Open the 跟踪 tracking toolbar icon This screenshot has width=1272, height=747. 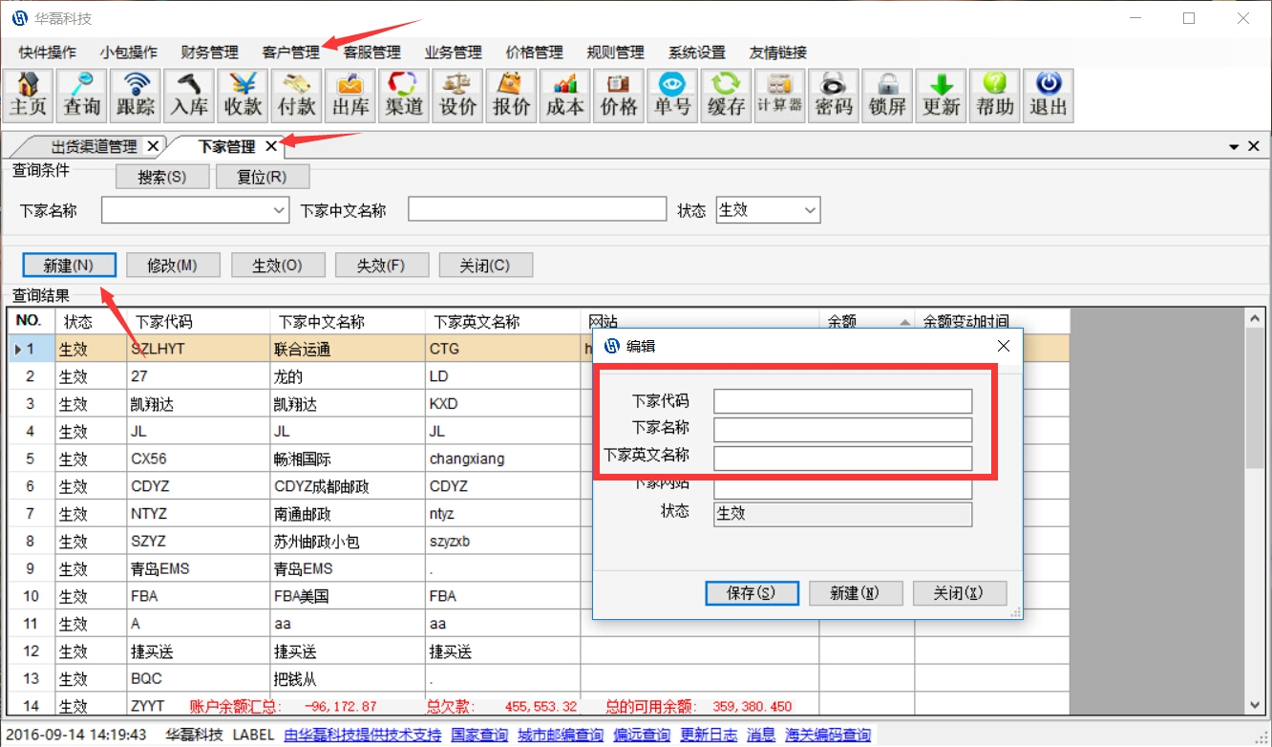(x=135, y=96)
